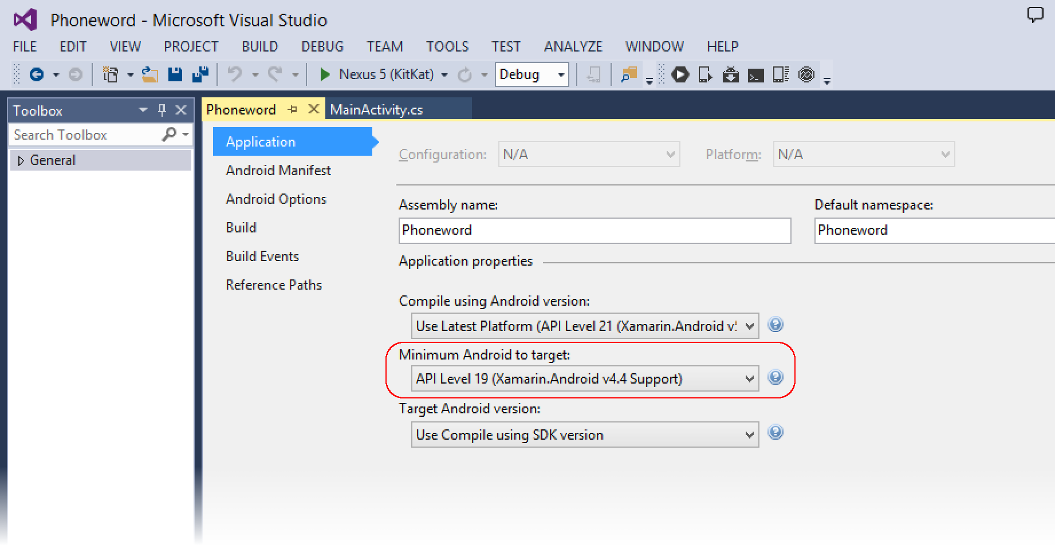Click the New Project toolbar icon
The image size is (1055, 545).
coord(110,74)
